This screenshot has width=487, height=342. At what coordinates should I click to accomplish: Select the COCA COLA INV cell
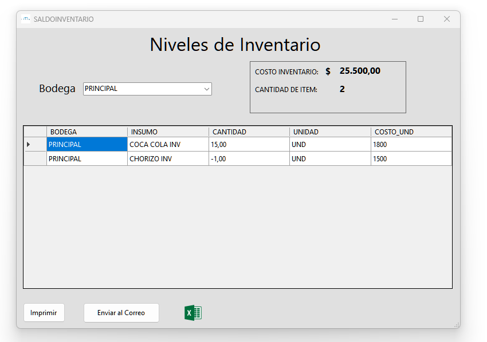[166, 144]
